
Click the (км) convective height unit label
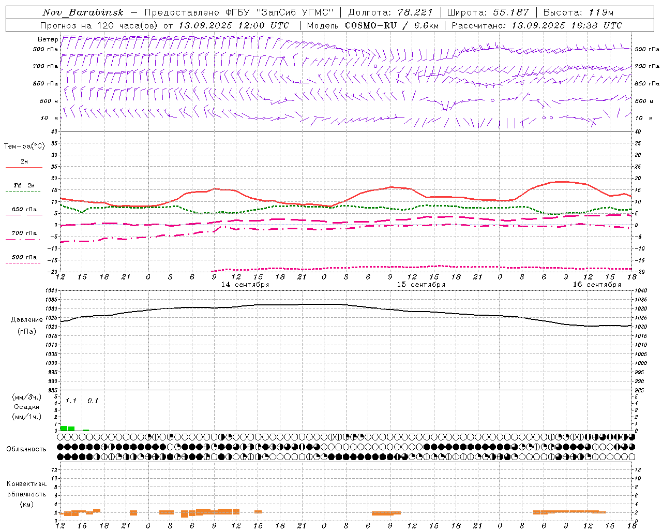(x=26, y=504)
